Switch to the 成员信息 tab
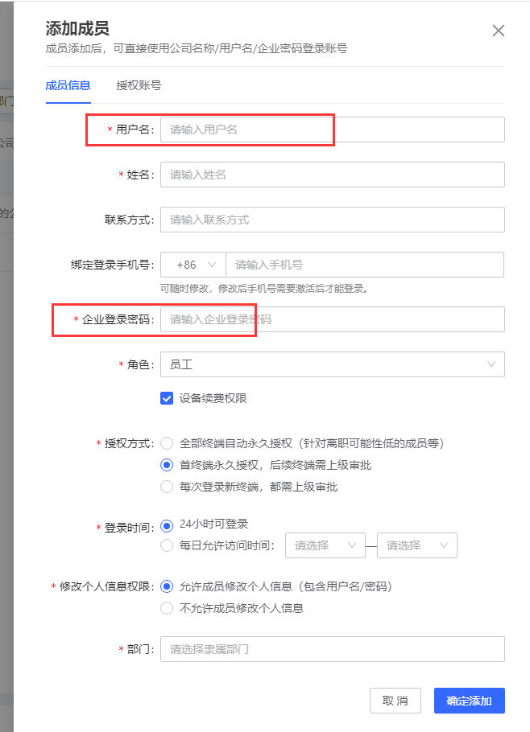 click(68, 85)
